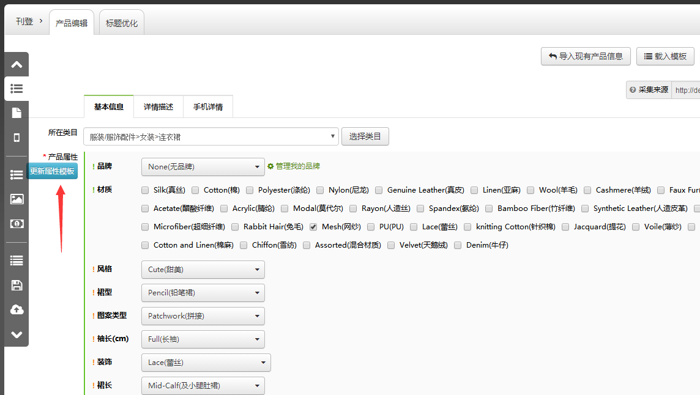Screen dimensions: 700x395
Task: Click the 采集来源 URL input field
Action: [x=686, y=90]
